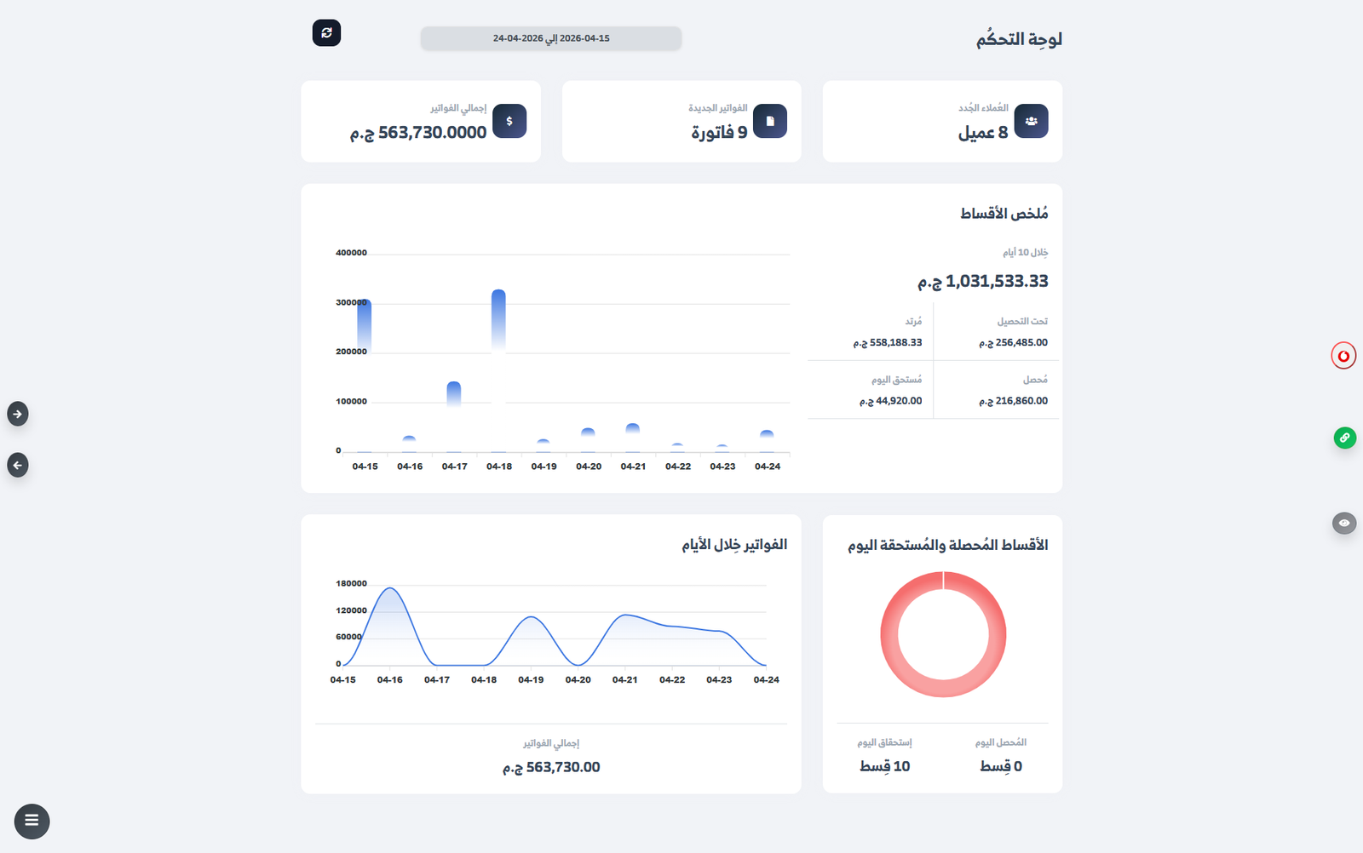The width and height of the screenshot is (1363, 853).
Task: Click the 558,188.33 returned amount
Action: [x=888, y=342]
